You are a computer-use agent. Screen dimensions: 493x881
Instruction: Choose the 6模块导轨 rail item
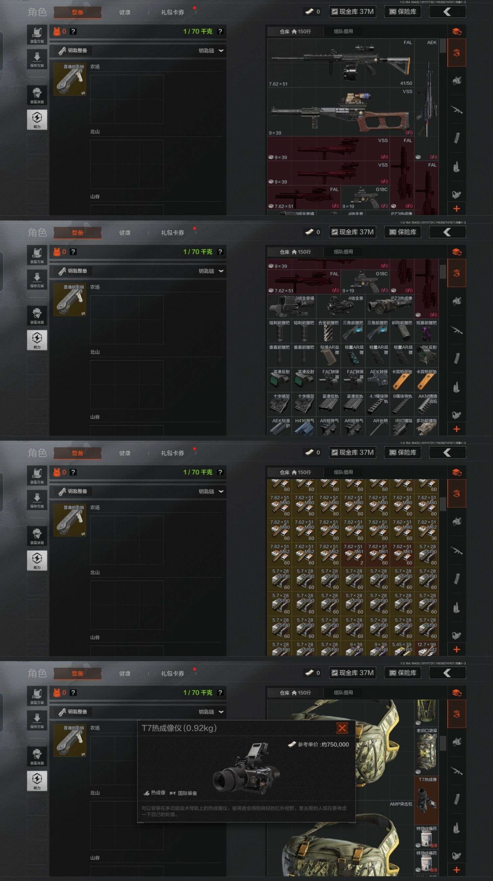click(402, 405)
